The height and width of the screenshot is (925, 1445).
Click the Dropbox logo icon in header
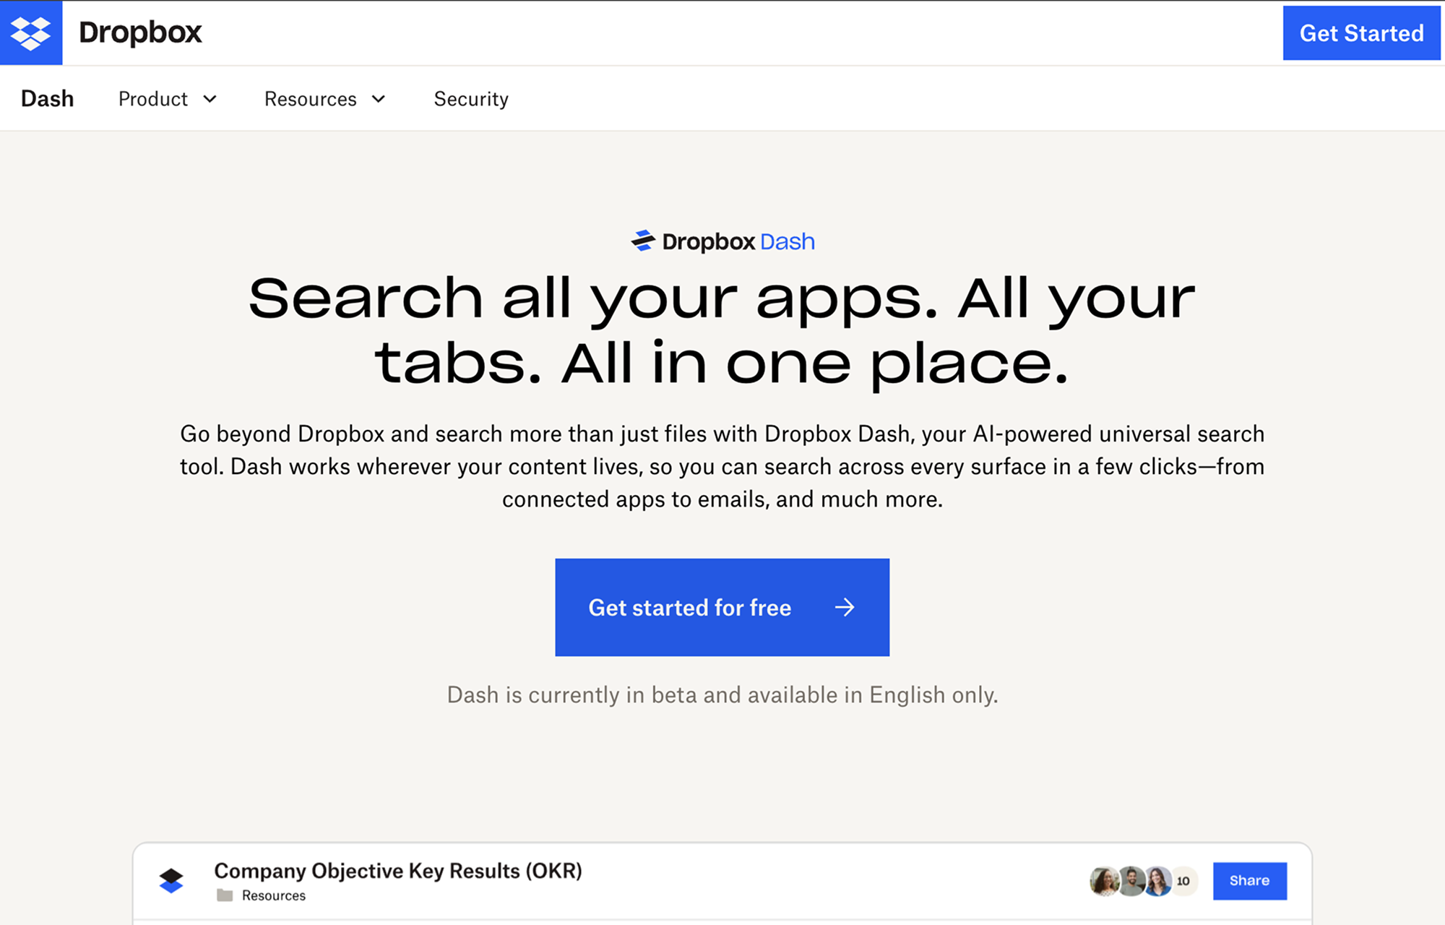(x=31, y=33)
